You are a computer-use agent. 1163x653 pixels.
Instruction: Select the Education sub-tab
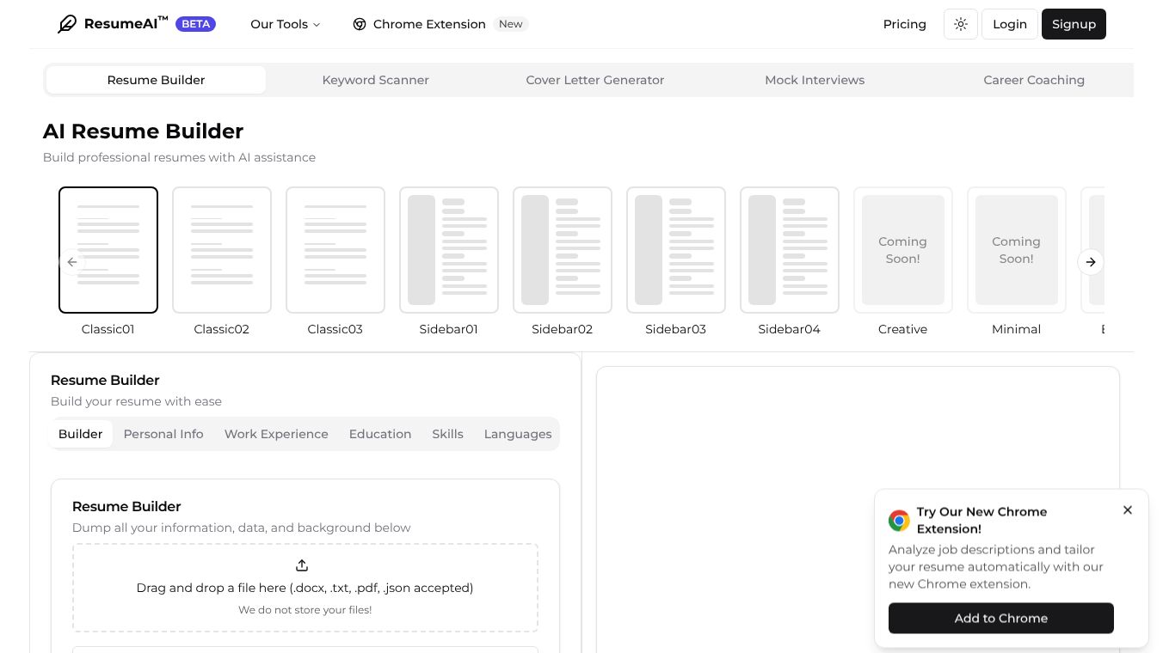click(x=380, y=434)
